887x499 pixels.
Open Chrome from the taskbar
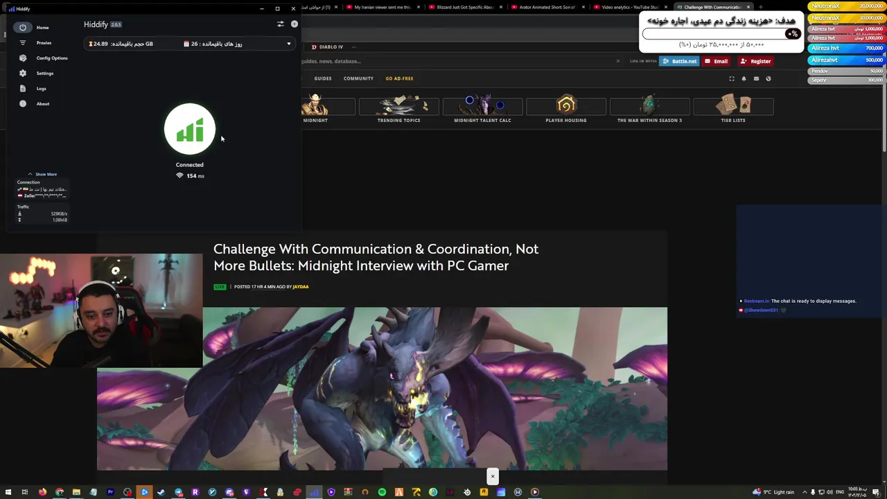[60, 492]
